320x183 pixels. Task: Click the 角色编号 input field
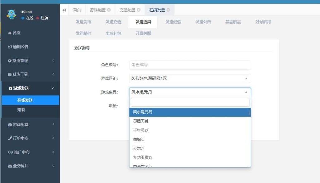[190, 65]
